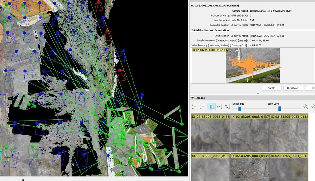
Task: Select the link images tool
Action: coord(193,106)
